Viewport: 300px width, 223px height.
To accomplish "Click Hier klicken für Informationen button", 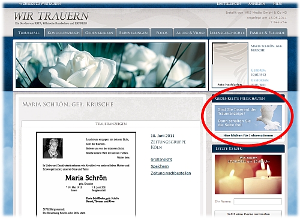I will point(248,135).
